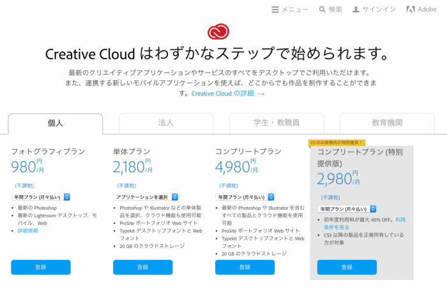The image size is (447, 290).
Task: Open アプリケーションを選択 dropdown in 単体プラン
Action: [x=146, y=197]
